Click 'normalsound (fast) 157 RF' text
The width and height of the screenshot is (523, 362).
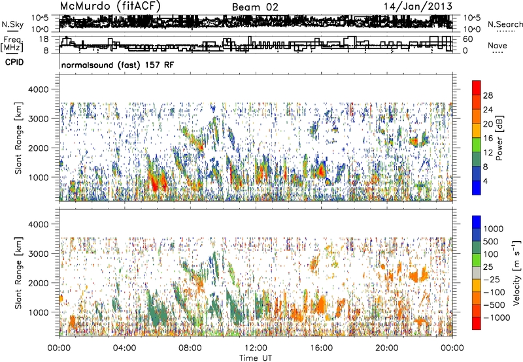pos(118,65)
